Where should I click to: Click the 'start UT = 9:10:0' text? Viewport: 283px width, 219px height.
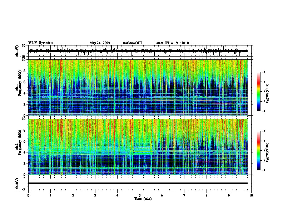coord(173,43)
